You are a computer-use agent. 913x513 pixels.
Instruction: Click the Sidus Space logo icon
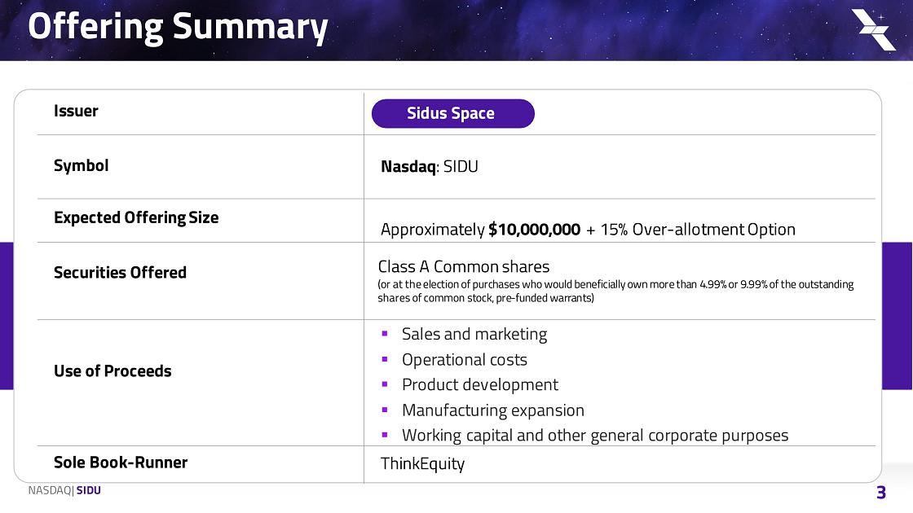pos(873,29)
